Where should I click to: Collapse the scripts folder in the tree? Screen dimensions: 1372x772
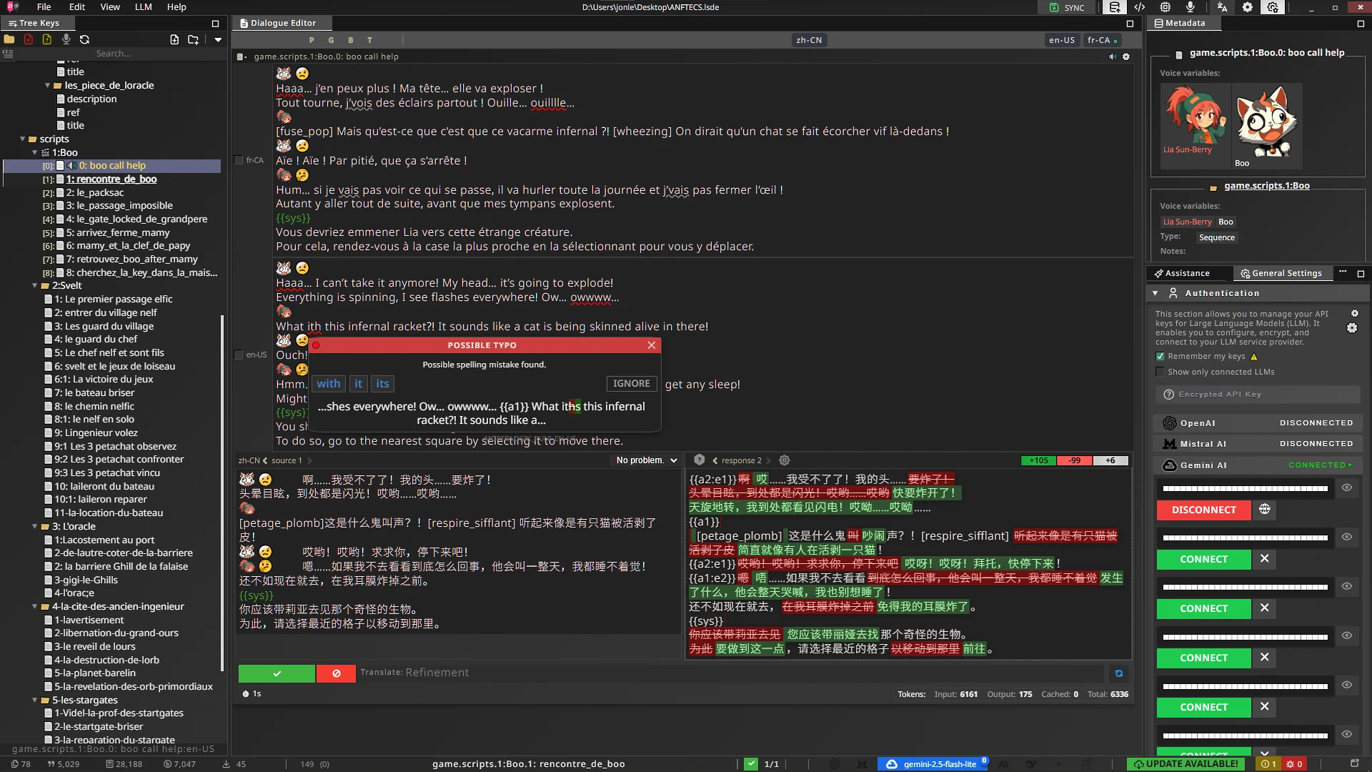(x=21, y=139)
